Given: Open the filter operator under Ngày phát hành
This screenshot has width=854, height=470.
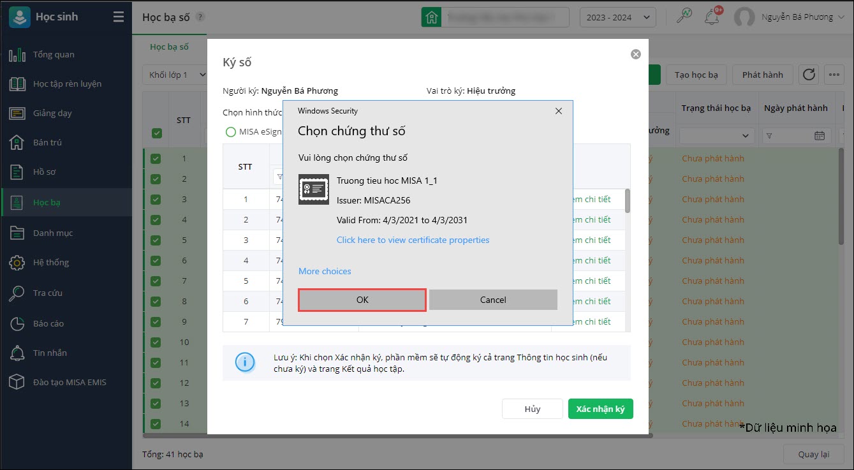Looking at the screenshot, I should coord(769,136).
